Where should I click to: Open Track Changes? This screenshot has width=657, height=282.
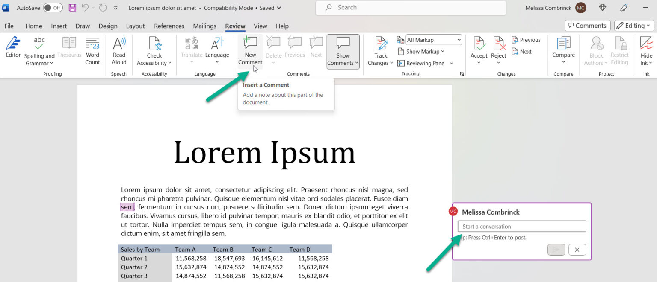(380, 51)
